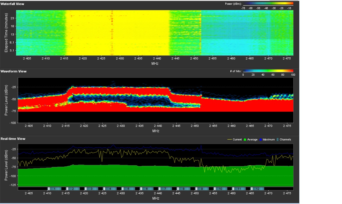
Task: Click the -76 value on Power scale
Action: click(243, 8)
